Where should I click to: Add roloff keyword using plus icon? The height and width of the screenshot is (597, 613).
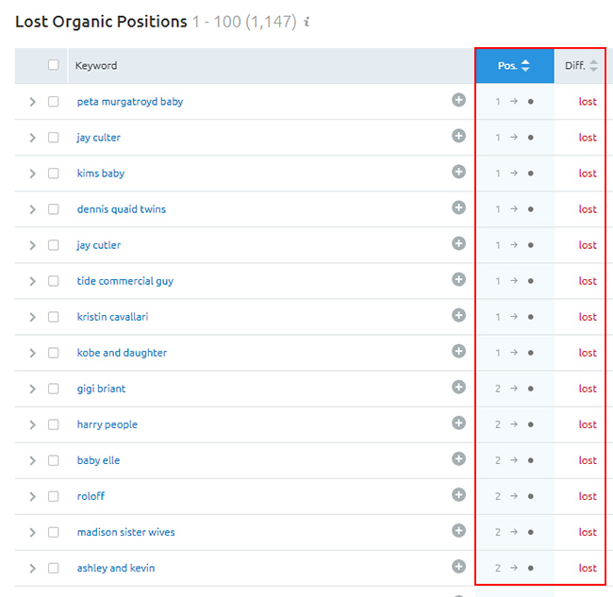pyautogui.click(x=458, y=494)
